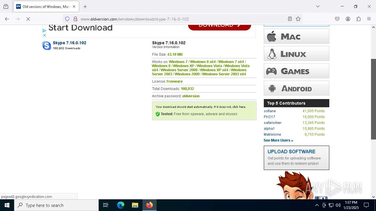Toggle reader view for this page
The height and width of the screenshot is (211, 376).
click(x=290, y=19)
